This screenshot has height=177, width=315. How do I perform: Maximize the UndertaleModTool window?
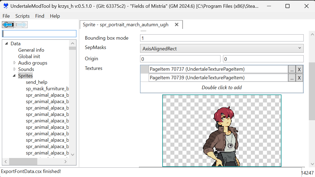click(x=287, y=6)
